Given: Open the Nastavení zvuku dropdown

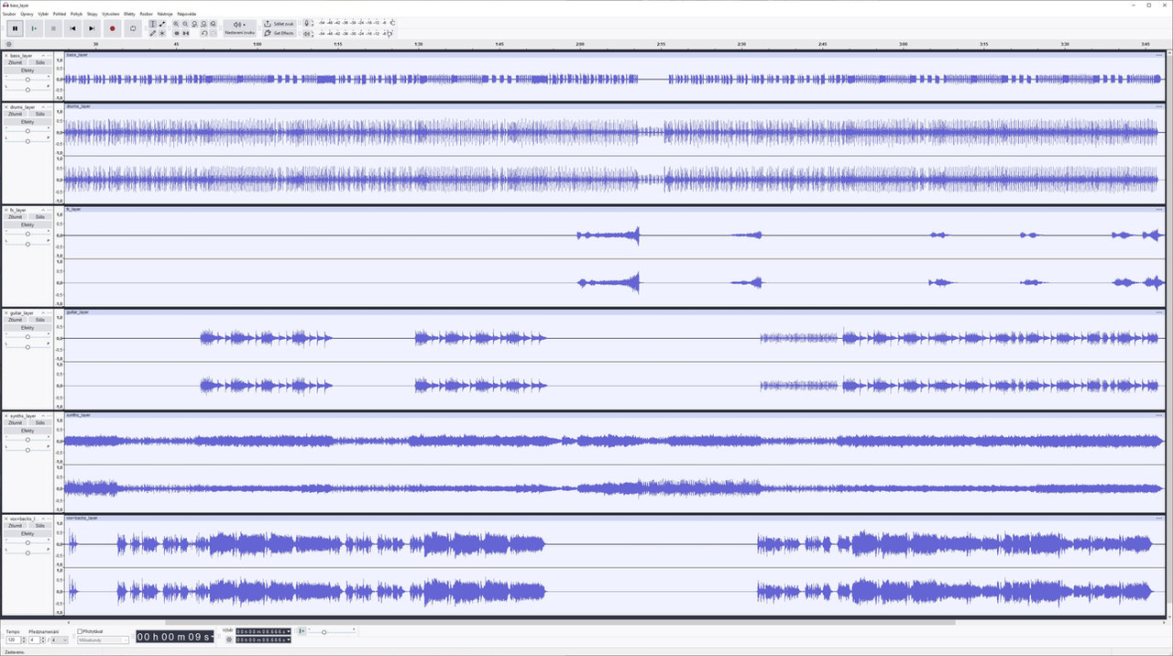Looking at the screenshot, I should click(x=239, y=28).
